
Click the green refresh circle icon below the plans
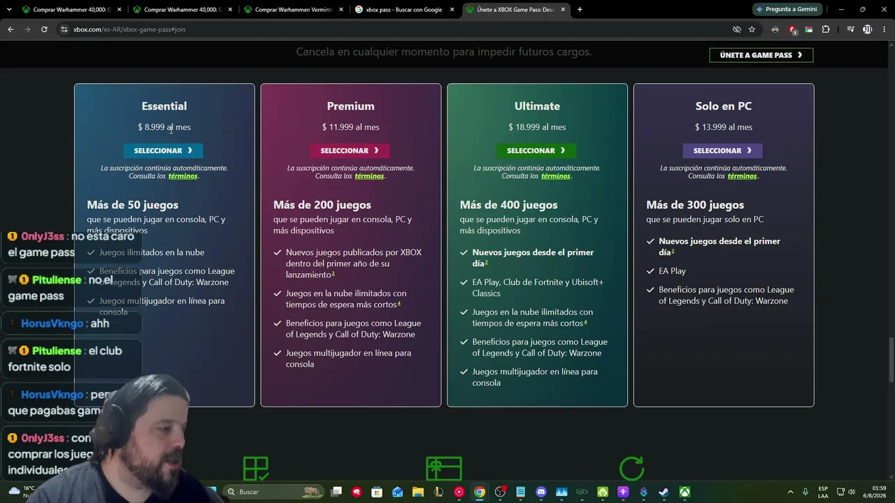[x=631, y=469]
